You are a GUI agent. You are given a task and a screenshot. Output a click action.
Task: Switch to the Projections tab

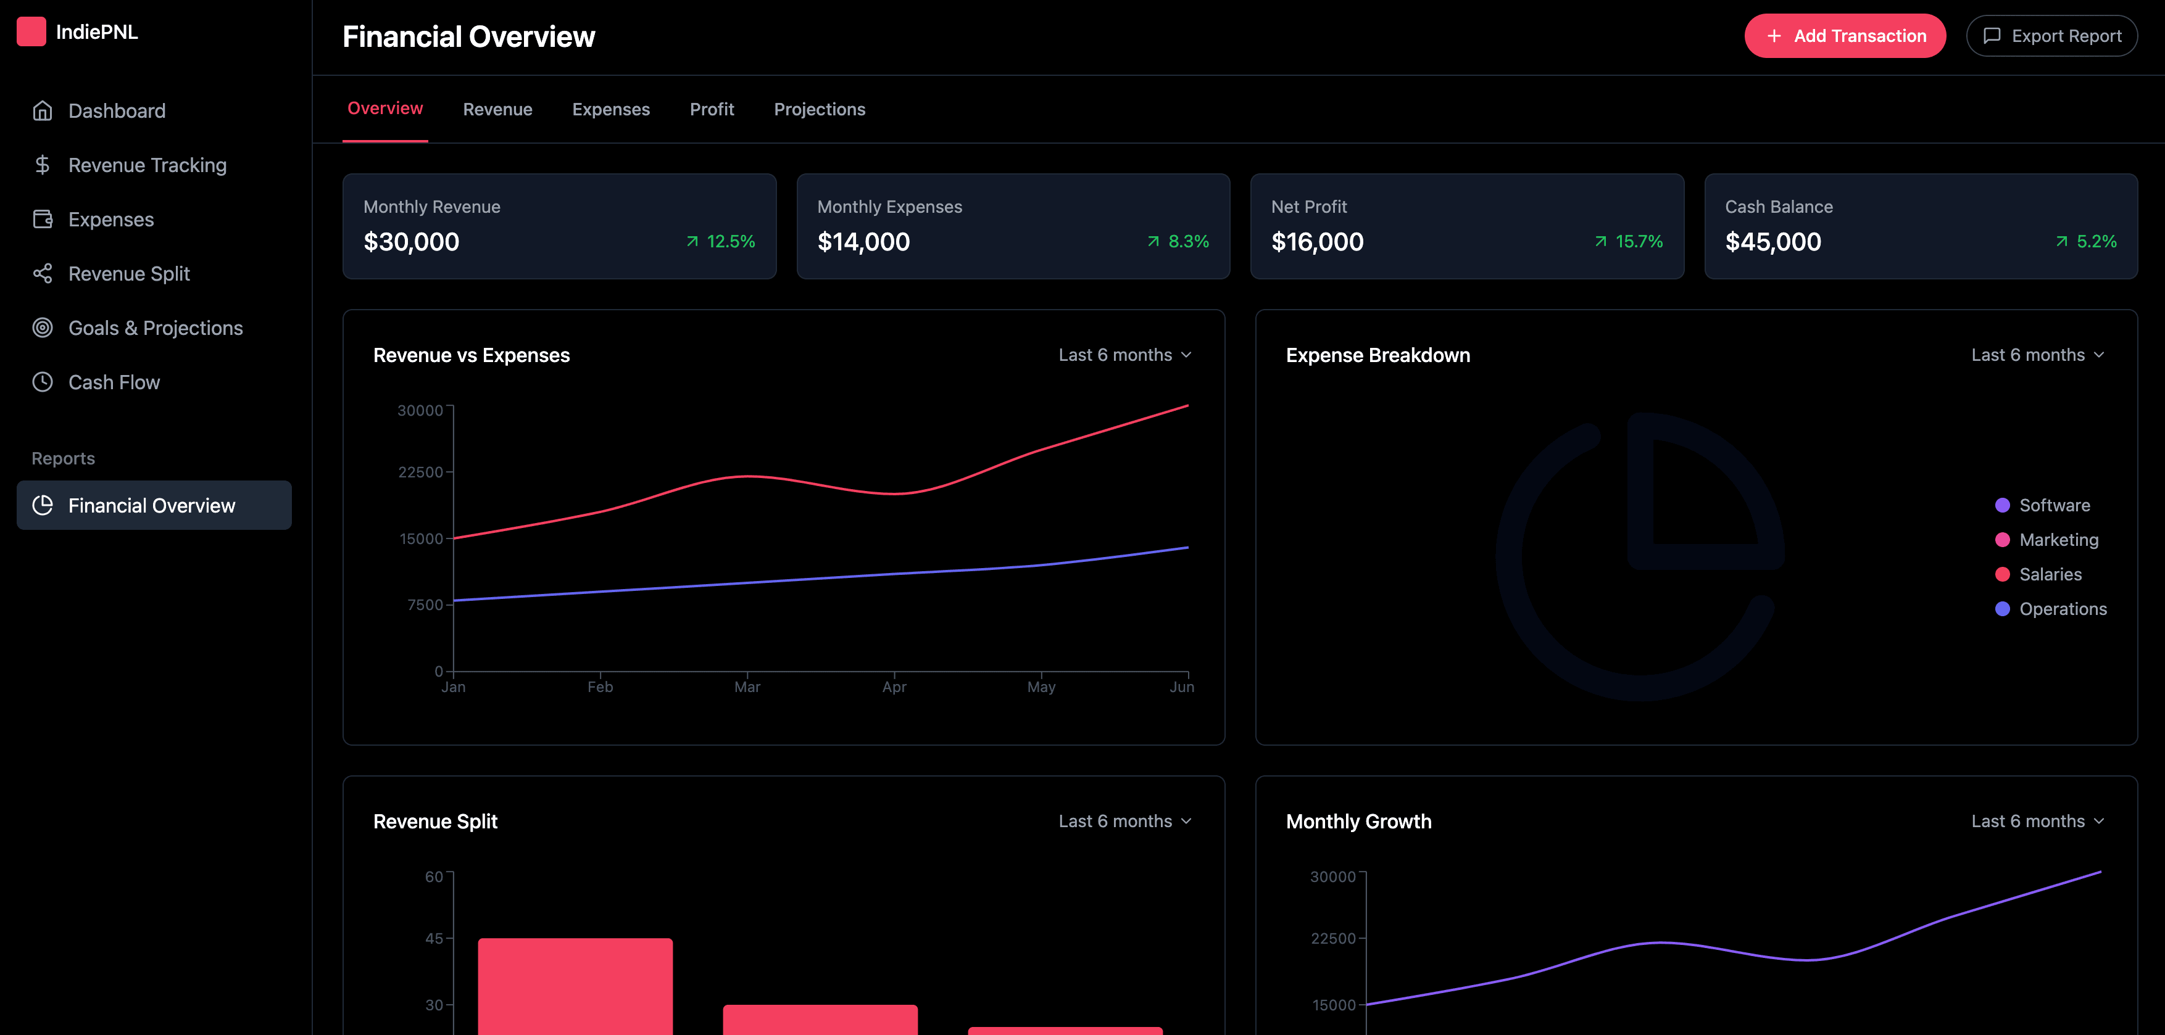coord(820,109)
